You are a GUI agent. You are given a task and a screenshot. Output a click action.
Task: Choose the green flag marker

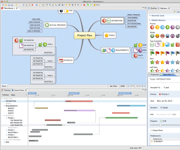[152, 53]
